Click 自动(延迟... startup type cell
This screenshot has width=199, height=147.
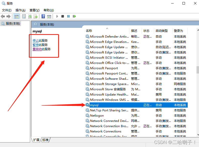[x=163, y=47]
